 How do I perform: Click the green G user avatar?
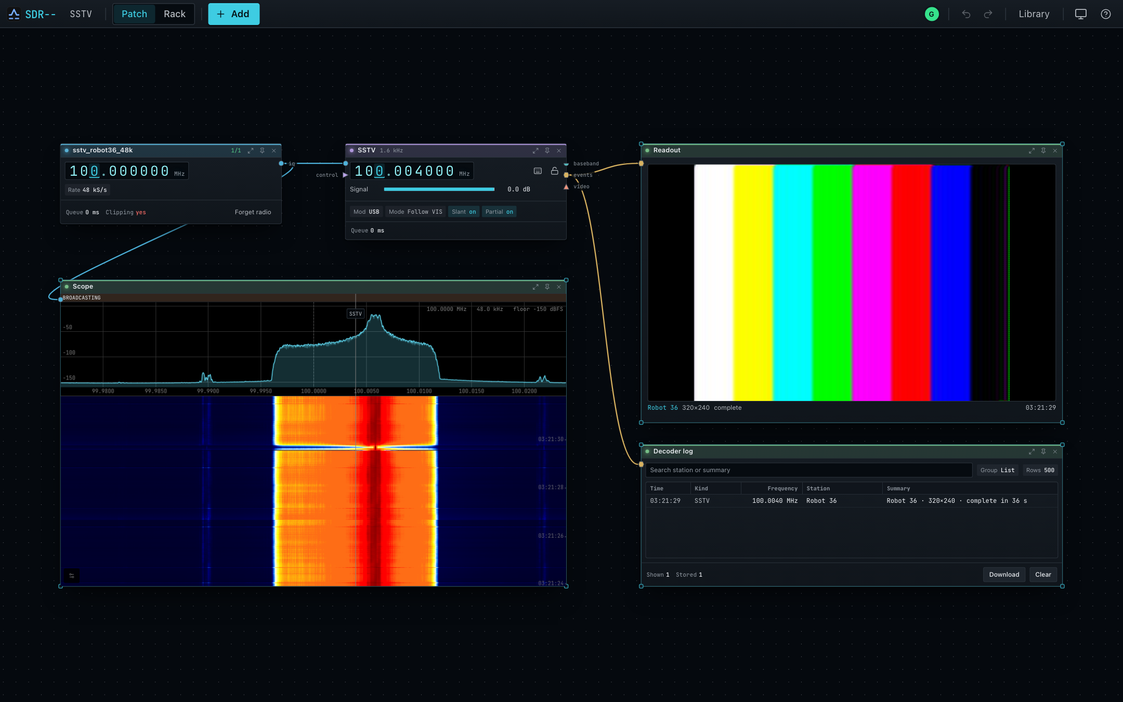pyautogui.click(x=932, y=14)
